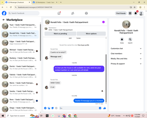Viewport: 147px width, 118px height.
Task: Open WhatsApp from the taskbar
Action: [53, 116]
